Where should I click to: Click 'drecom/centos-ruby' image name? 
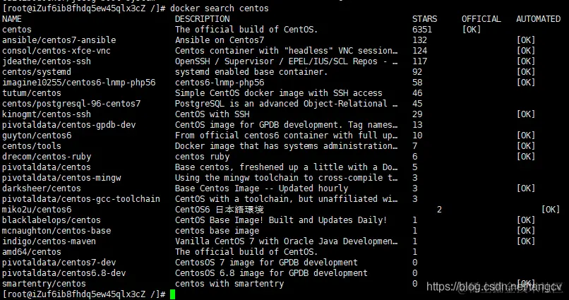pyautogui.click(x=47, y=156)
